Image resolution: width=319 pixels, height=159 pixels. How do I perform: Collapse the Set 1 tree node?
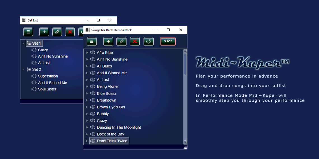point(24,44)
